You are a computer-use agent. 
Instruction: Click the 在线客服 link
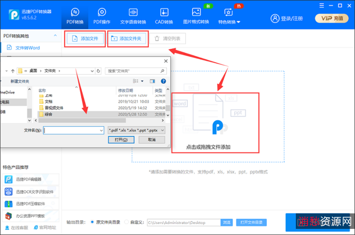pyautogui.click(x=16, y=227)
